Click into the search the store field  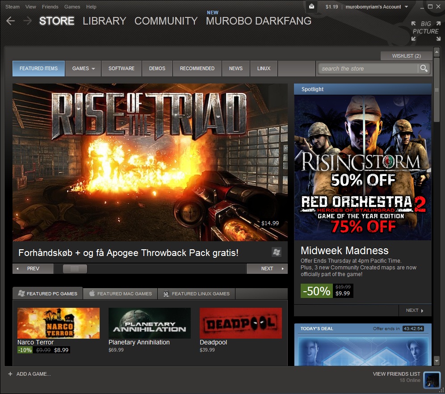[x=368, y=68]
